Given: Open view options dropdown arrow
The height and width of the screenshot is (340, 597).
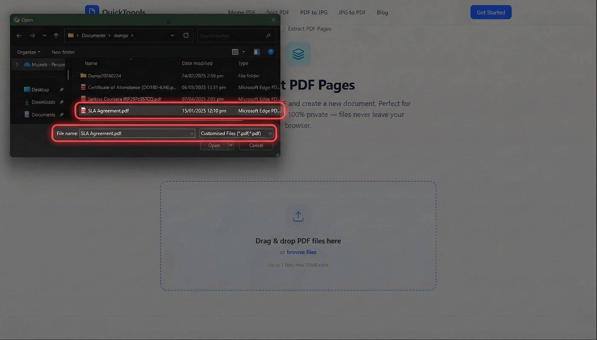Looking at the screenshot, I should 243,52.
